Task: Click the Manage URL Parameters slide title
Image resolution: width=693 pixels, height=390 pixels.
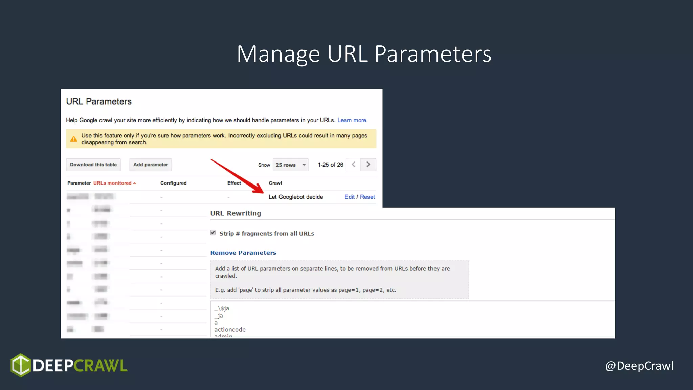Action: (x=364, y=54)
